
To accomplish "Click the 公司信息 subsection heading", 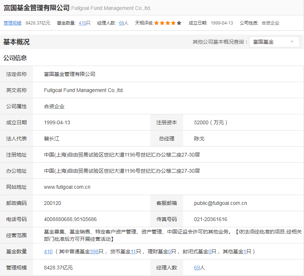I will [x=15, y=58].
